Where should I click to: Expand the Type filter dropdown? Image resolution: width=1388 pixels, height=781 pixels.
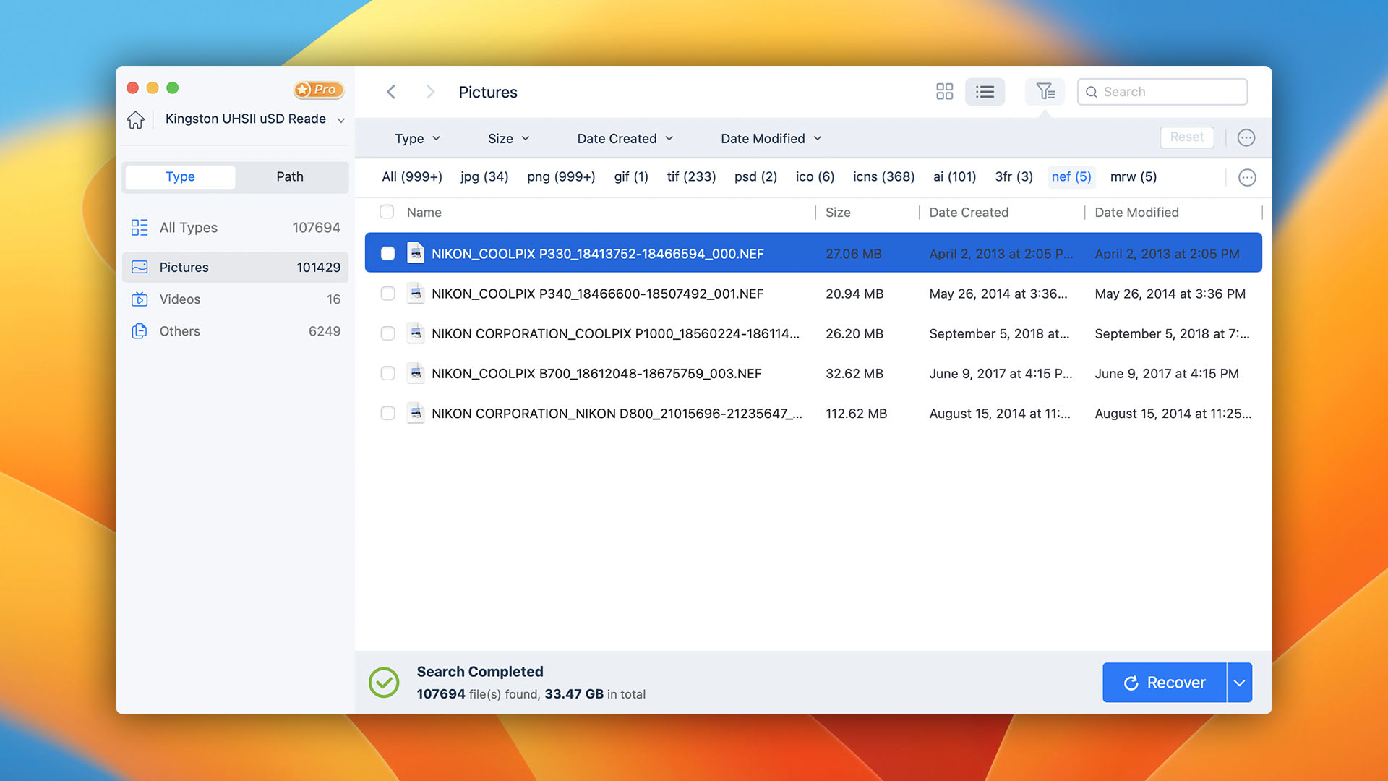point(418,138)
